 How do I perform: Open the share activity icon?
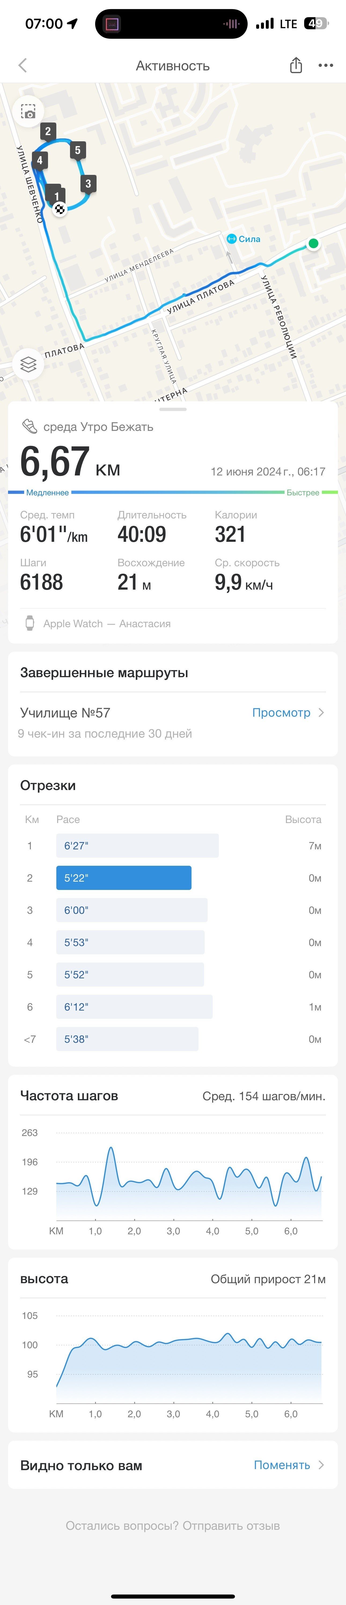(296, 65)
